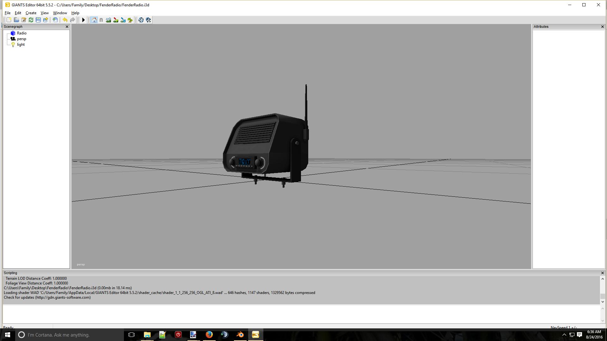Image resolution: width=607 pixels, height=341 pixels.
Task: Open the Window menu
Action: pyautogui.click(x=60, y=13)
